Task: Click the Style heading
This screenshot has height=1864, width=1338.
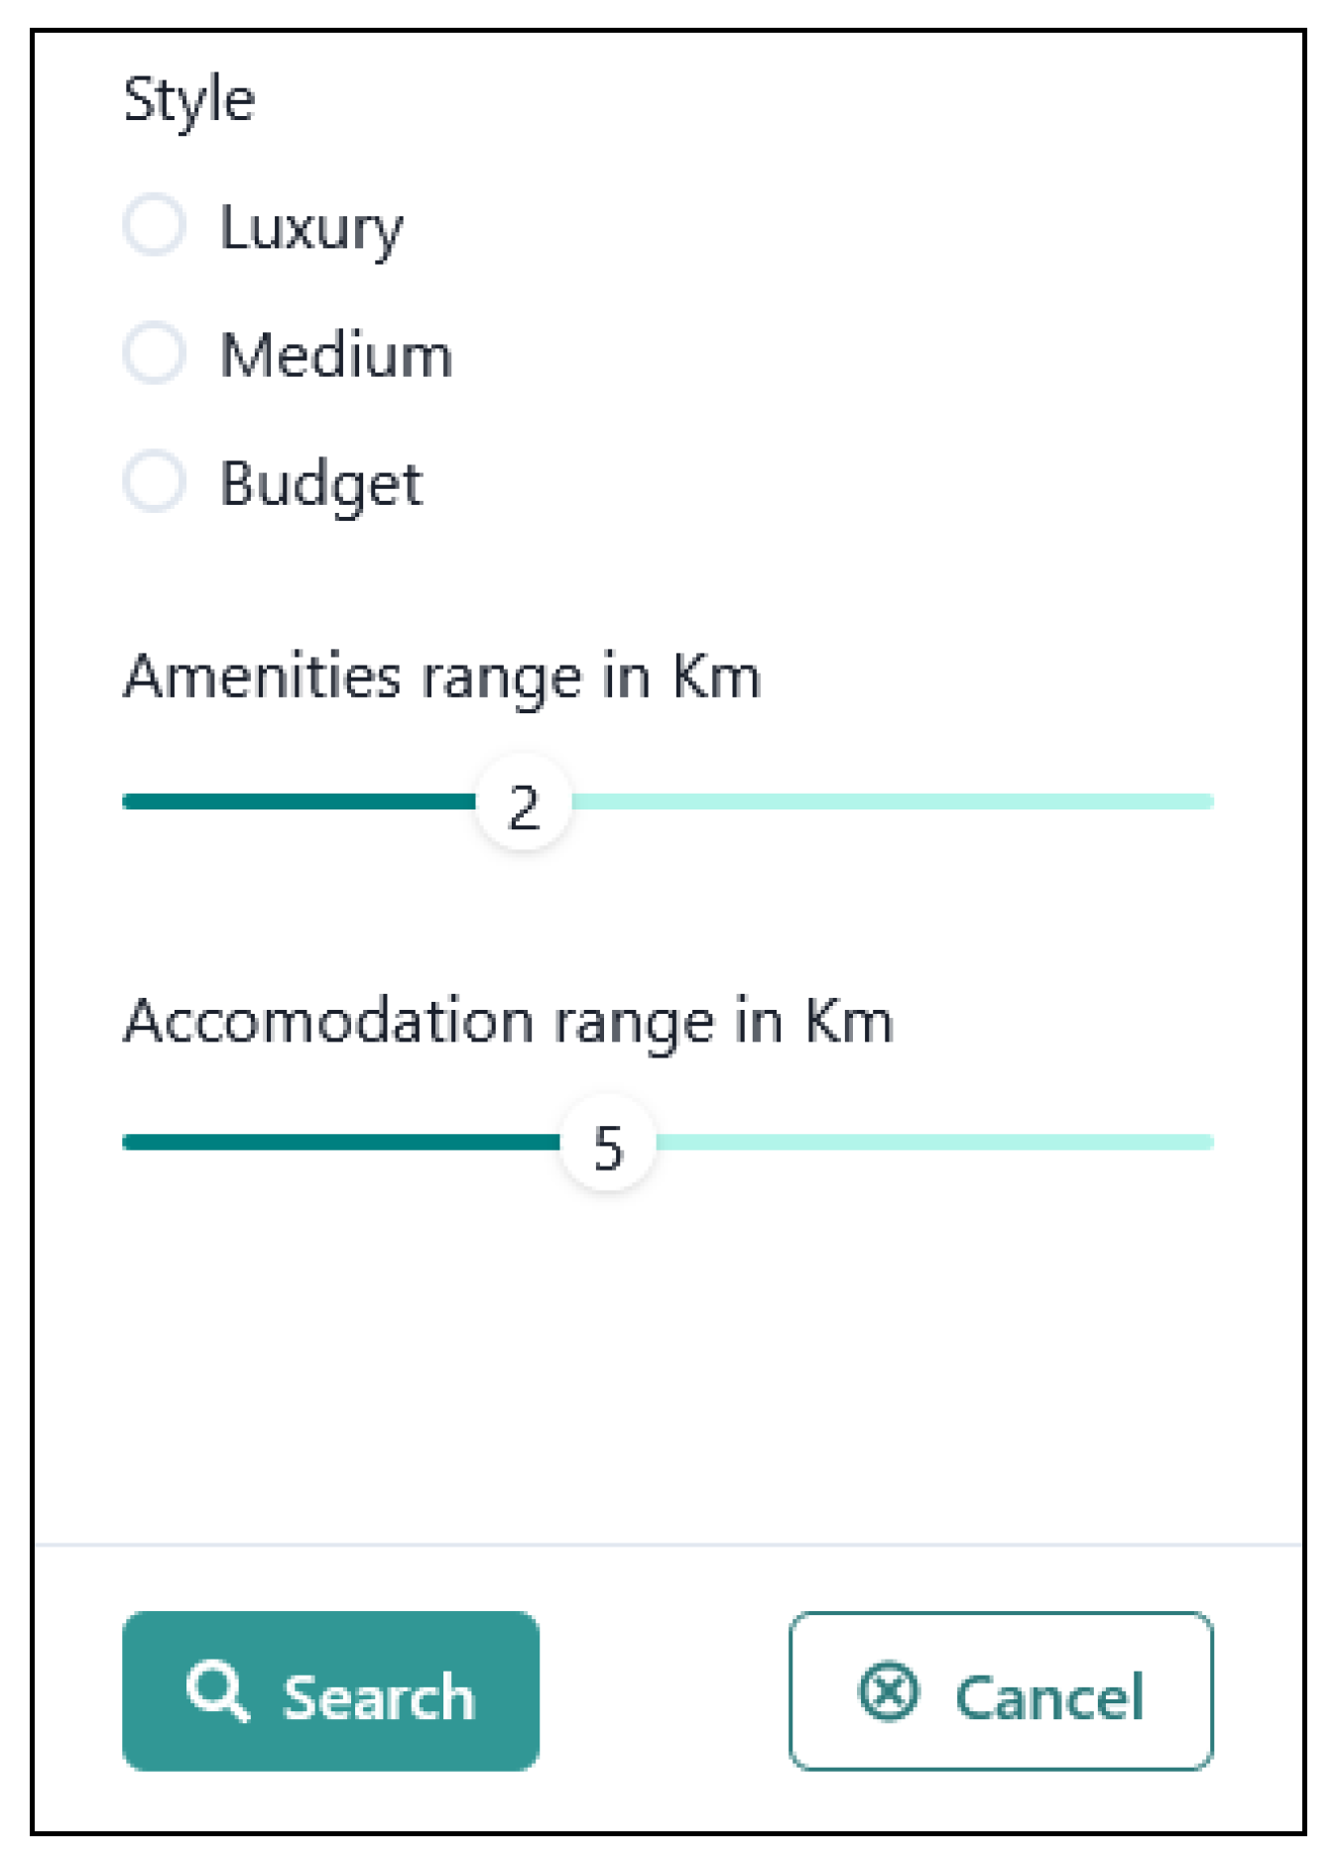Action: (189, 100)
